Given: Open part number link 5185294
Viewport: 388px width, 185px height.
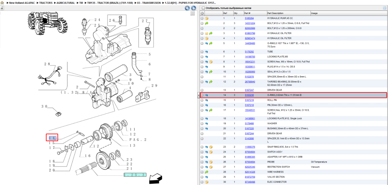Looking at the screenshot, I should click(249, 18).
